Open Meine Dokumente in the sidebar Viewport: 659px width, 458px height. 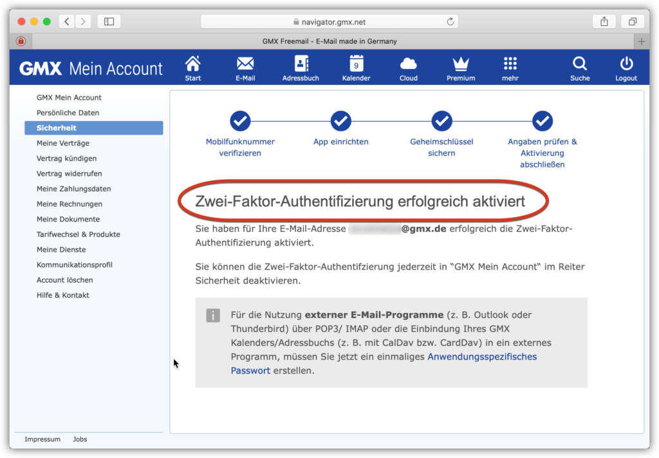(x=68, y=219)
